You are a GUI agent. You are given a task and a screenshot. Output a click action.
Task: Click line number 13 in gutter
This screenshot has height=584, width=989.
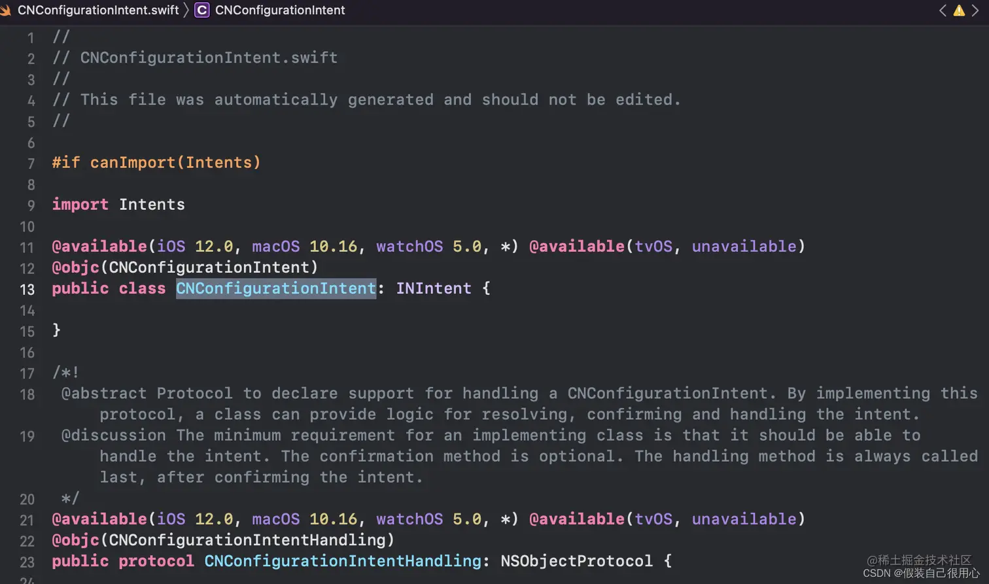(27, 289)
